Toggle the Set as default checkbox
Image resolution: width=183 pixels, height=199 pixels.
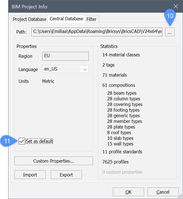[22, 141]
